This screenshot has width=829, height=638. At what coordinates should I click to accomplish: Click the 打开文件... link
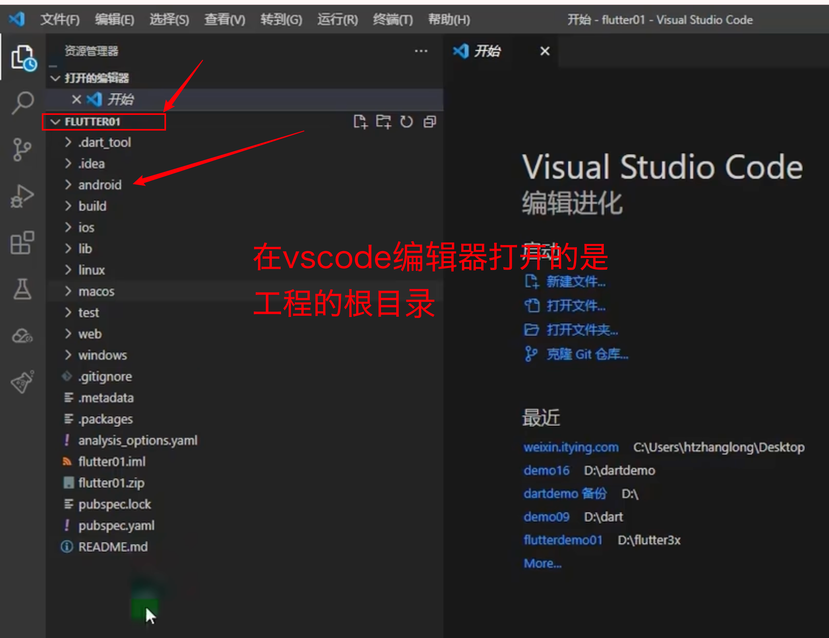[x=576, y=306]
